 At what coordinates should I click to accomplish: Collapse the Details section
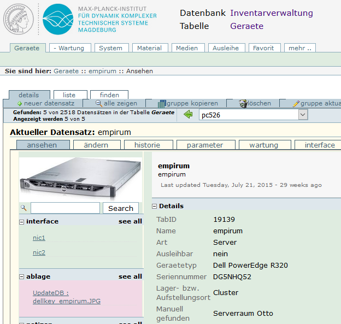[155, 206]
